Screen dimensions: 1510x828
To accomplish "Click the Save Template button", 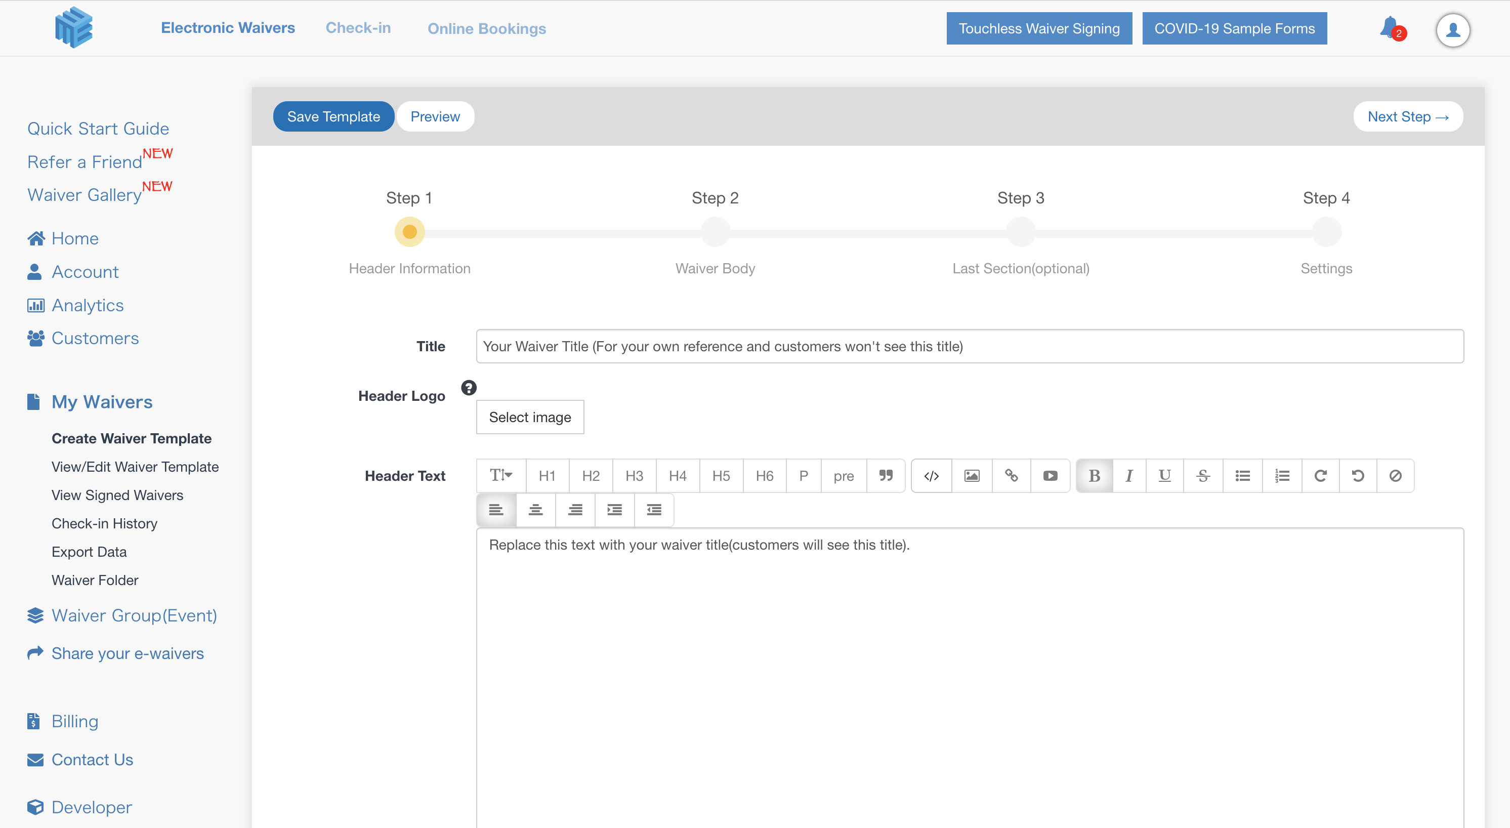I will 333,117.
